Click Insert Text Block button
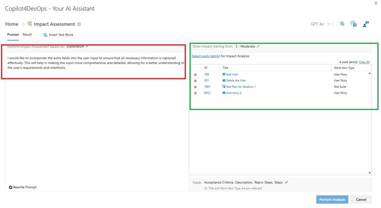Screen dimensions: 381x208 tap(58, 35)
